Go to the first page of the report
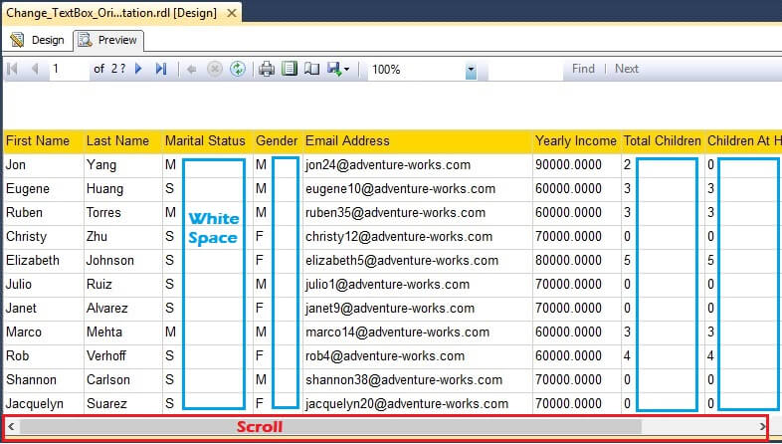 [x=13, y=69]
